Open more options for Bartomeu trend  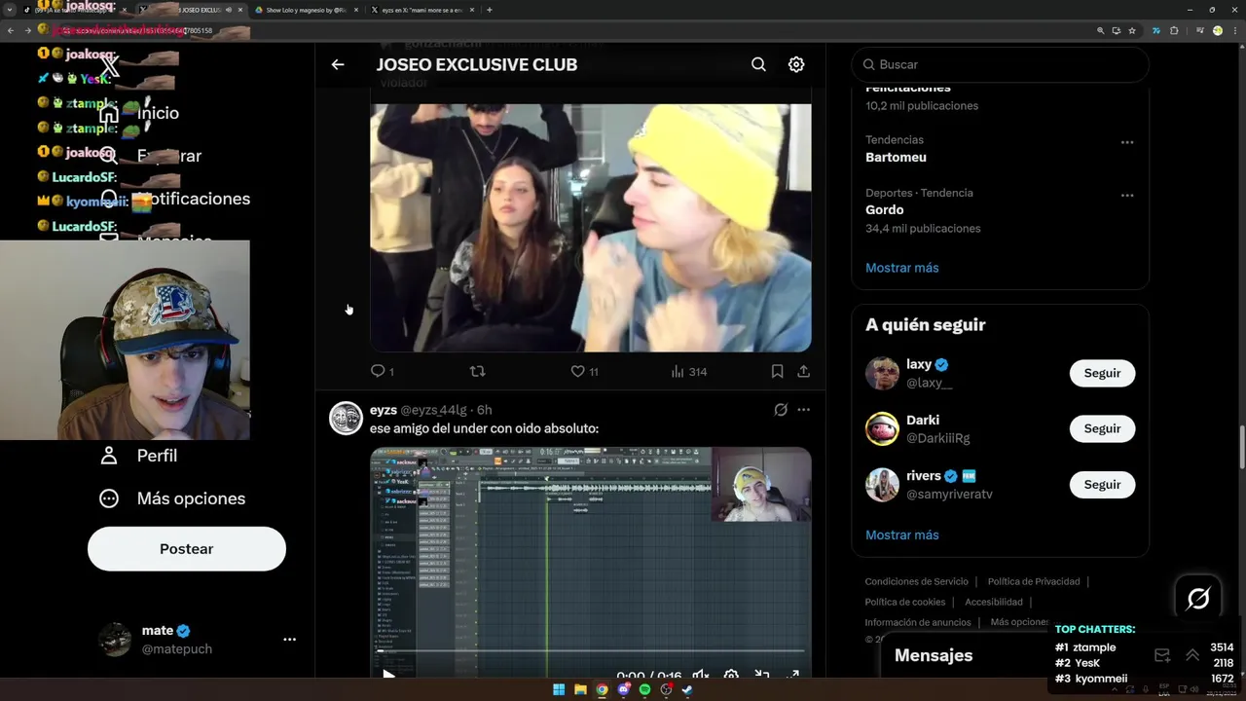pos(1127,142)
